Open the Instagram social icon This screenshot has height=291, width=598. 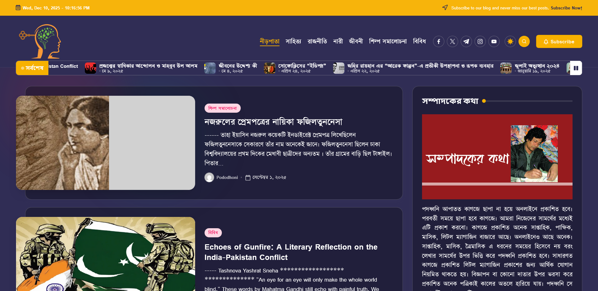click(480, 41)
